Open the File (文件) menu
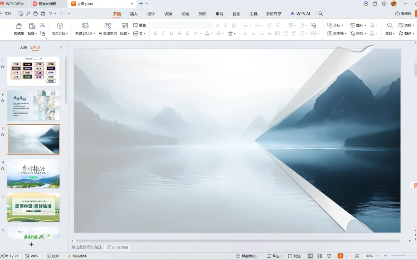This screenshot has height=260, width=417. (6, 14)
